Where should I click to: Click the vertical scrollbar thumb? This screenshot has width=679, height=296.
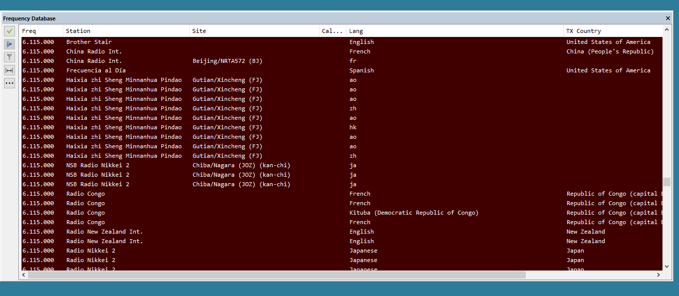[x=667, y=182]
